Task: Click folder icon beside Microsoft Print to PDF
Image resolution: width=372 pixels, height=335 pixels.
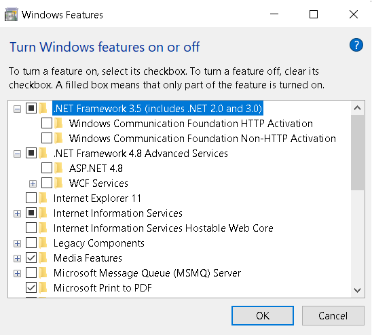Action: coord(43,288)
